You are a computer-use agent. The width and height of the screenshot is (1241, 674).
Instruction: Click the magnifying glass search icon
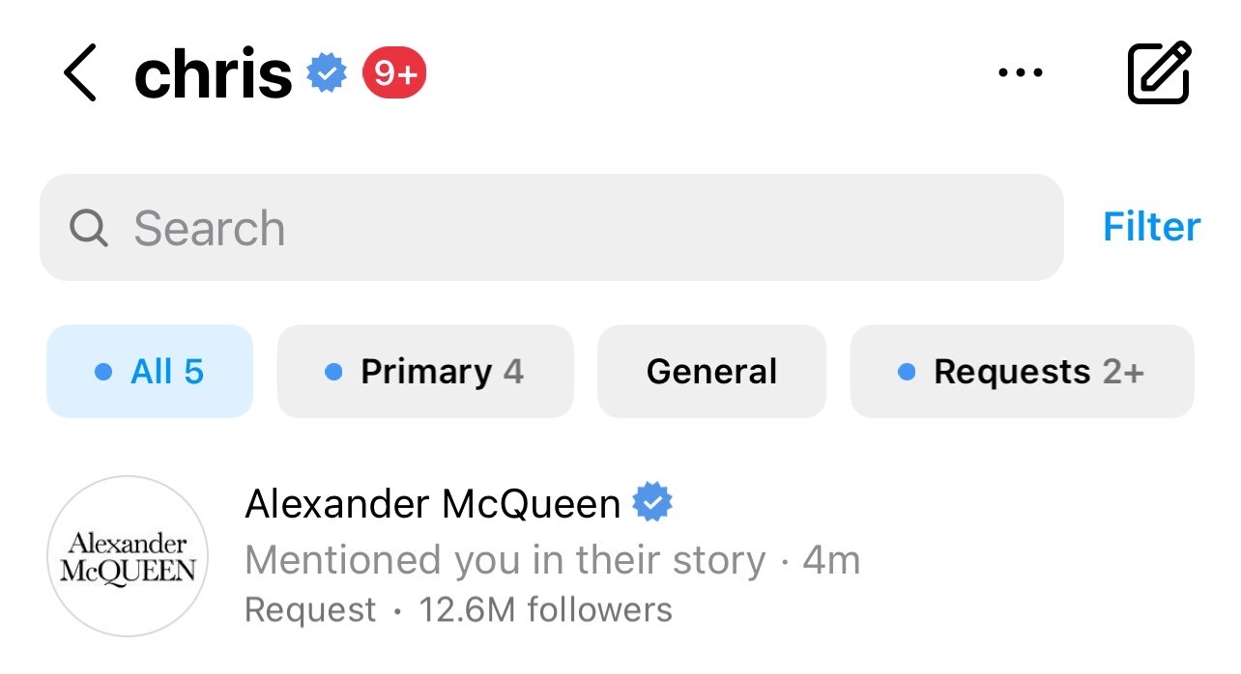coord(89,228)
